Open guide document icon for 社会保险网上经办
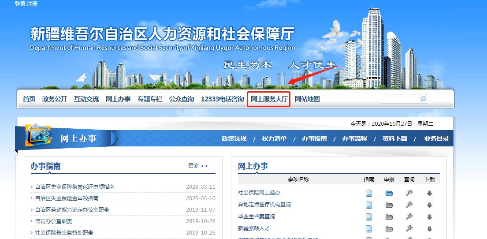 (368, 193)
